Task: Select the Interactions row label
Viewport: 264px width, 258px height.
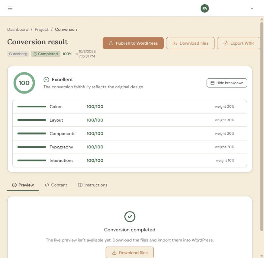Action: (61, 161)
